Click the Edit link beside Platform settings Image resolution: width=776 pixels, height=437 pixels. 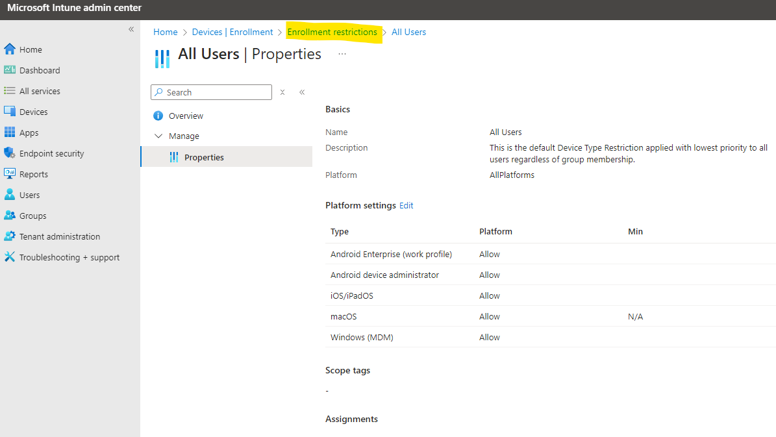coord(406,205)
